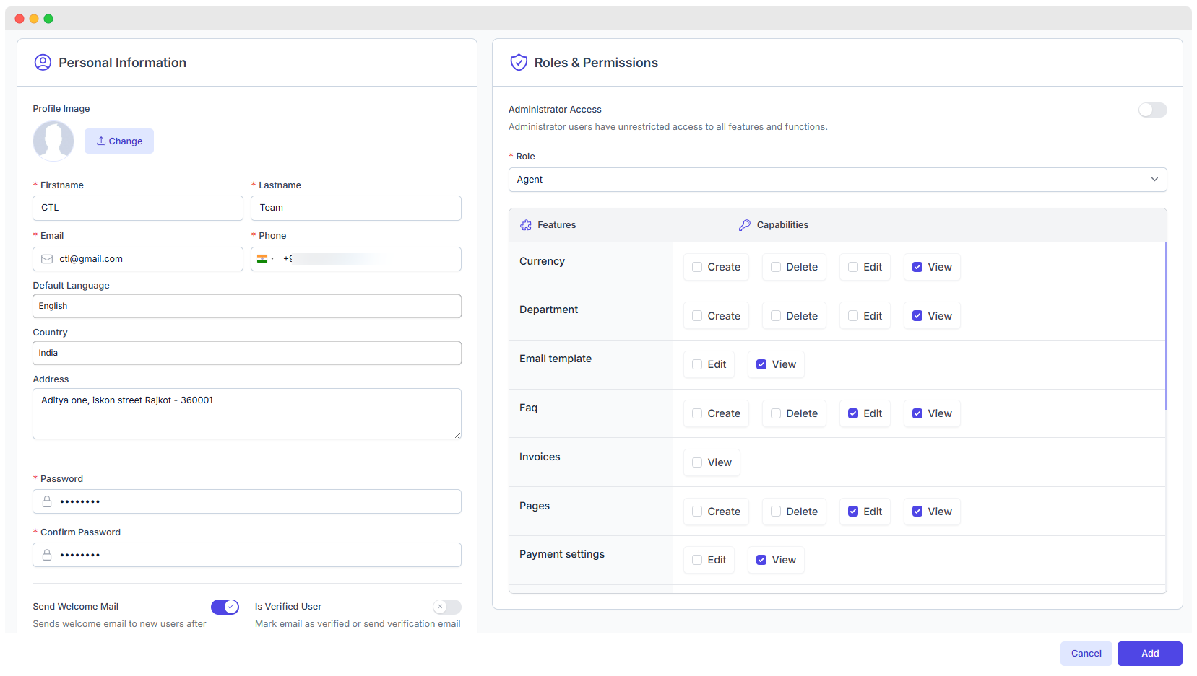Check the Currency Edit checkbox
The height and width of the screenshot is (676, 1197).
click(853, 267)
